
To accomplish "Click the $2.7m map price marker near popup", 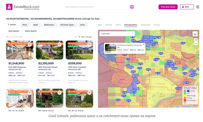I will 128,59.
